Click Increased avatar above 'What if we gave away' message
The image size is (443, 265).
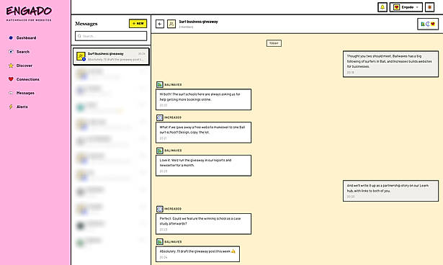[x=160, y=117]
